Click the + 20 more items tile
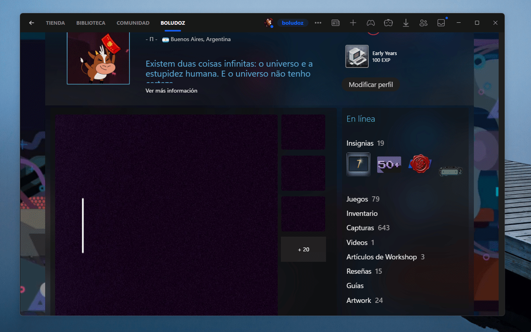Screen dimensions: 531x332 click(304, 249)
